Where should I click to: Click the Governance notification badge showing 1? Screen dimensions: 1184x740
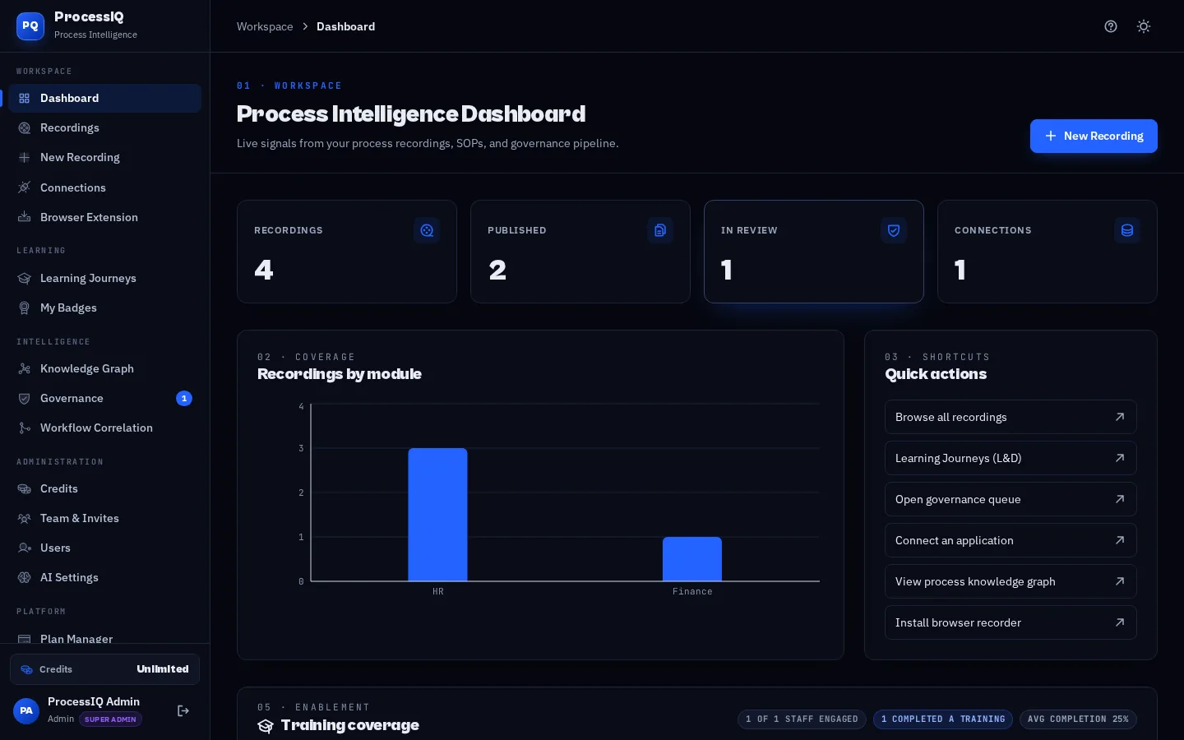pyautogui.click(x=184, y=398)
